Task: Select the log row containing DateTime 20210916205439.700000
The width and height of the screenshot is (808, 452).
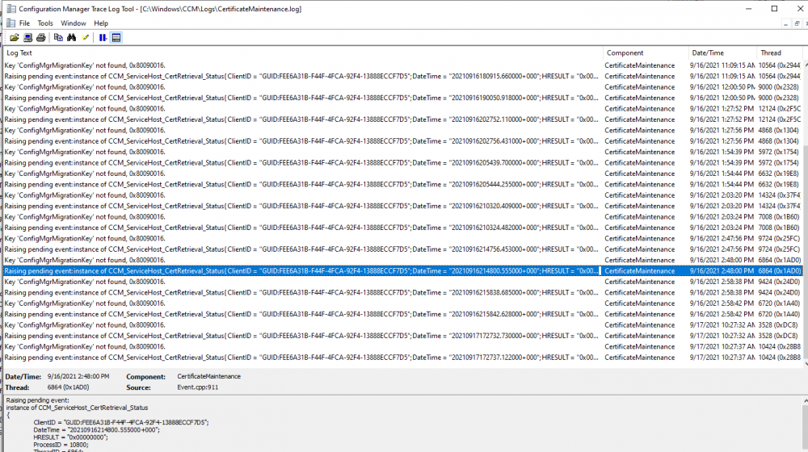Action: point(402,163)
